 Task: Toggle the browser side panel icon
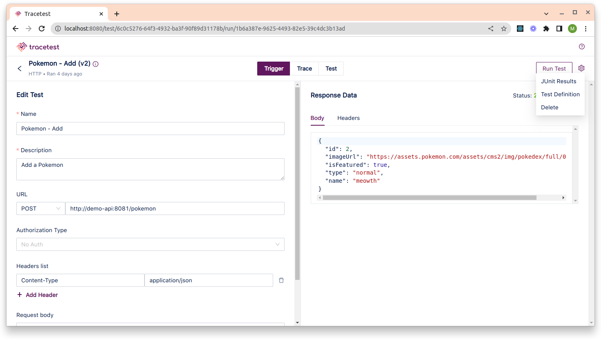[559, 29]
